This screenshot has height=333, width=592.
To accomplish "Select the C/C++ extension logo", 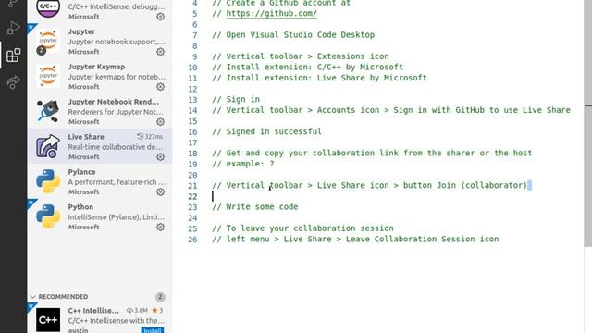I will (48, 7).
